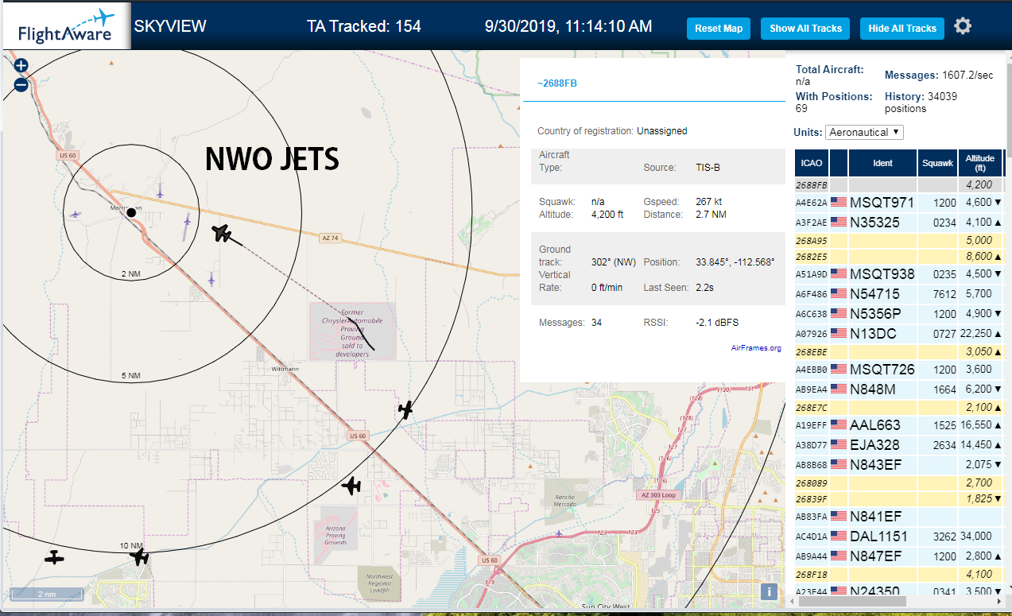The height and width of the screenshot is (616, 1012).
Task: Select the 268089 row
Action: [898, 482]
